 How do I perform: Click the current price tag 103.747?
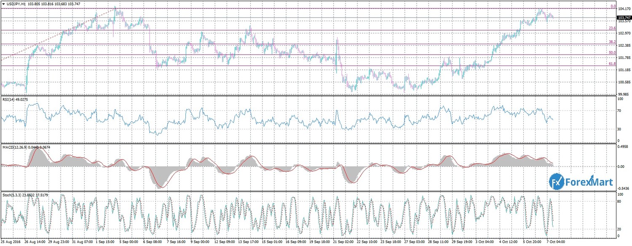(624, 17)
